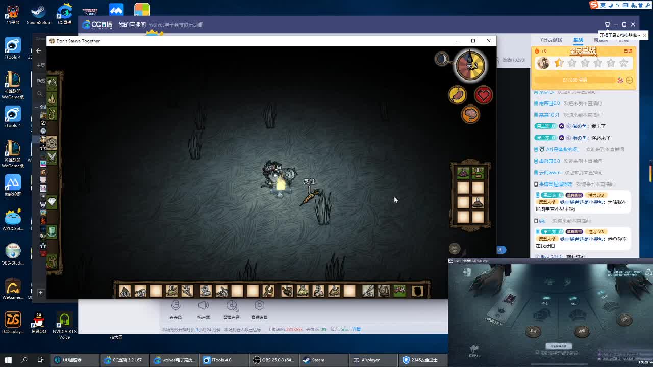This screenshot has height=367, width=653.
Task: Click the Steam library search icon
Action: pyautogui.click(x=40, y=94)
